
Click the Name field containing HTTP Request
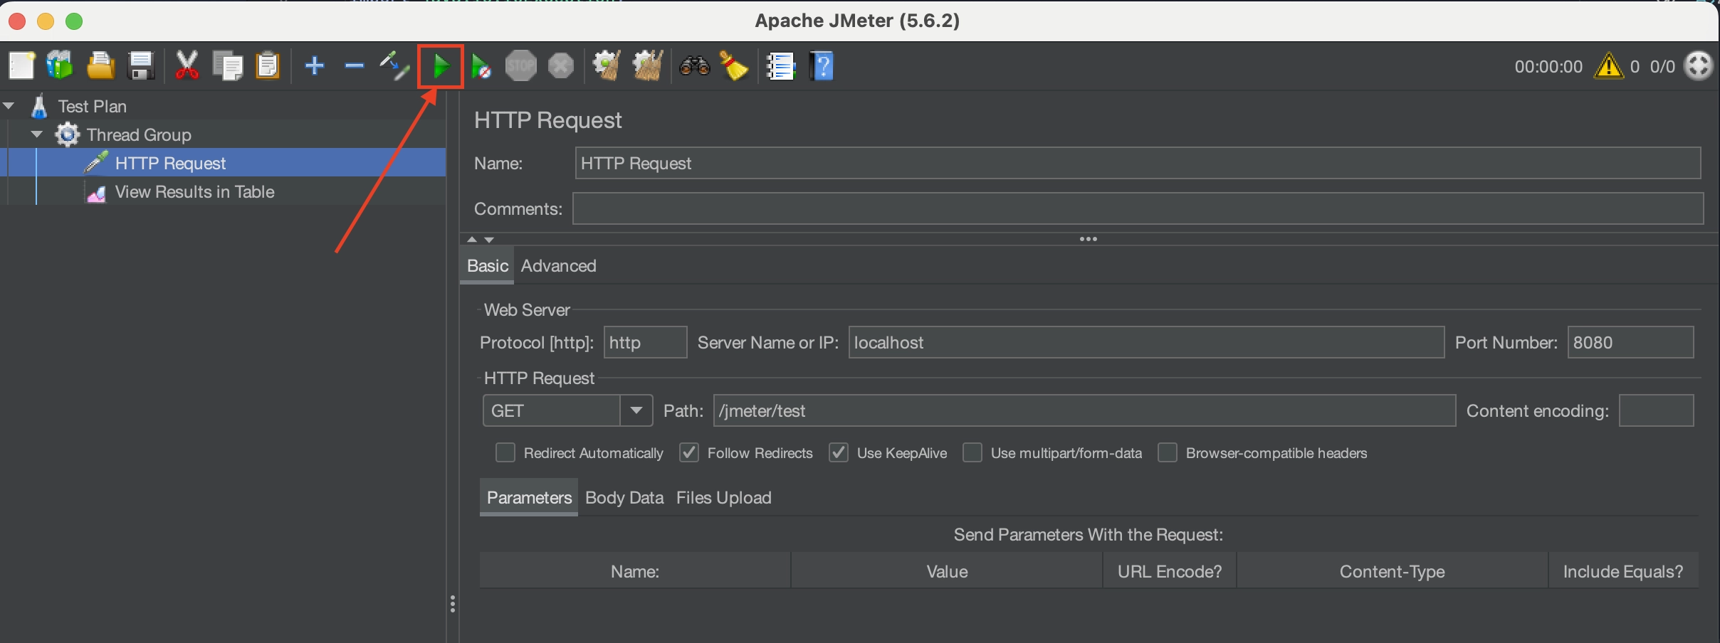pos(1138,163)
